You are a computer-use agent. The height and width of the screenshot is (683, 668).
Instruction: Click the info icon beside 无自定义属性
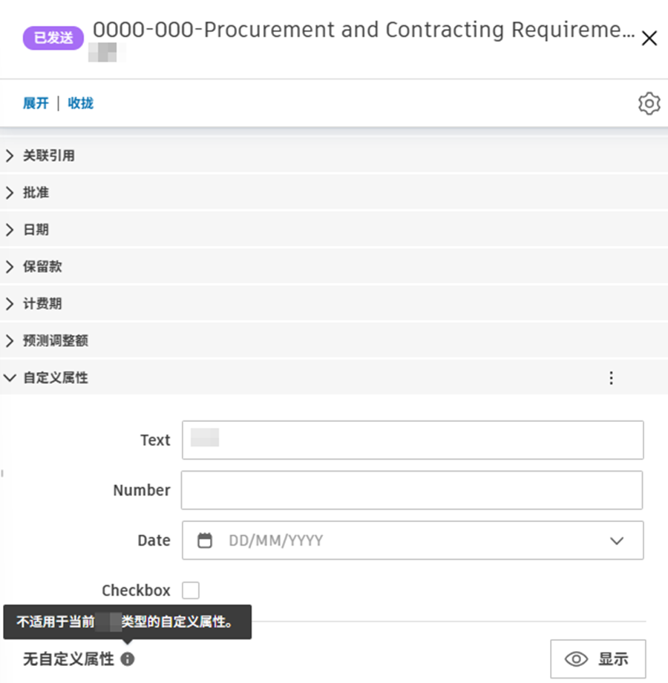126,658
